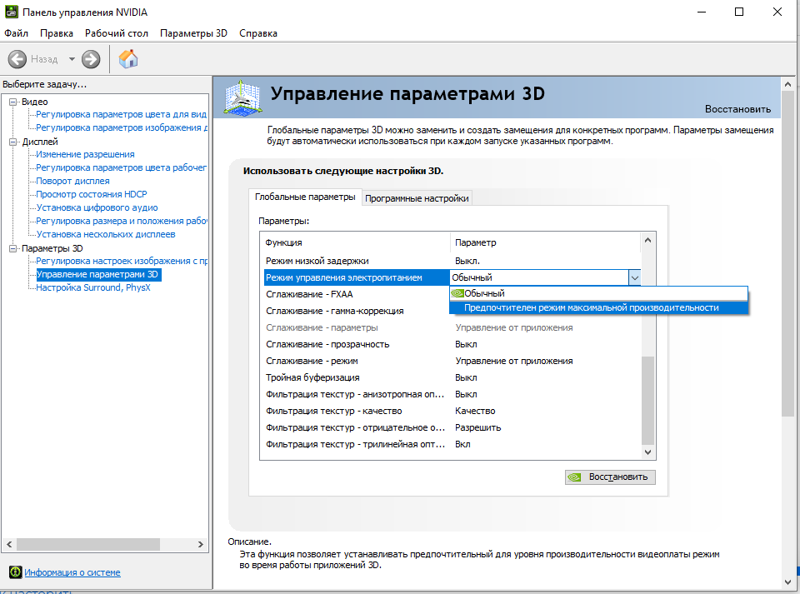Click the Forward arrow toolbar icon
Viewport: 800px width, 594px height.
pos(91,59)
